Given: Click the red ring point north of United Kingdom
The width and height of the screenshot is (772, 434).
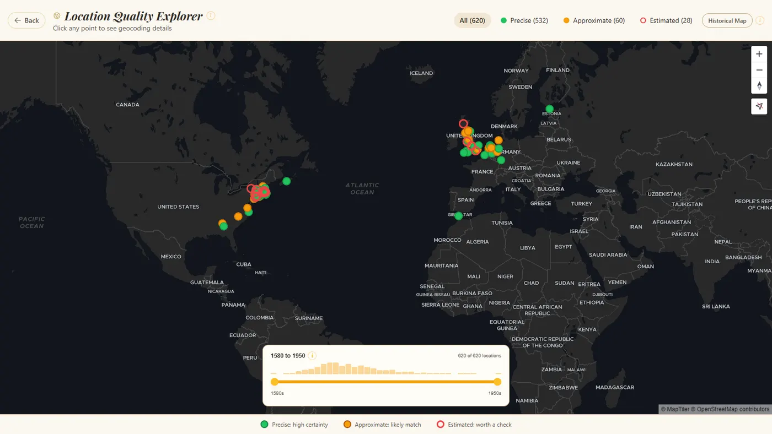Looking at the screenshot, I should coord(463,124).
